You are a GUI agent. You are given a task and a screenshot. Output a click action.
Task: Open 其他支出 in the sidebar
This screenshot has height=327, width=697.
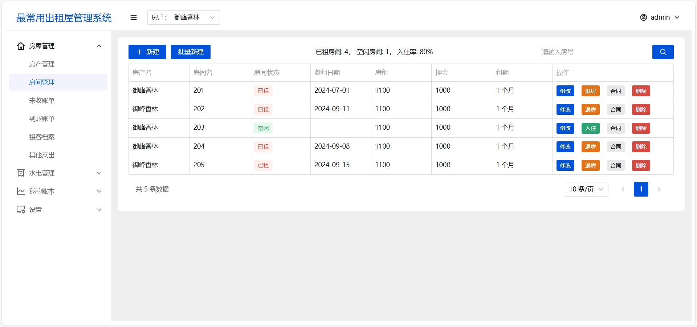click(x=58, y=155)
